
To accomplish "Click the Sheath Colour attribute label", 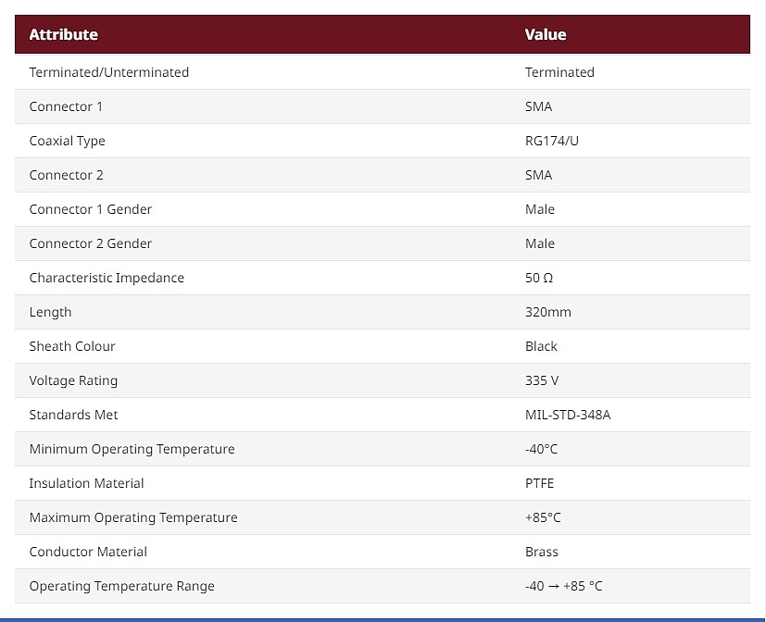I will pos(72,346).
